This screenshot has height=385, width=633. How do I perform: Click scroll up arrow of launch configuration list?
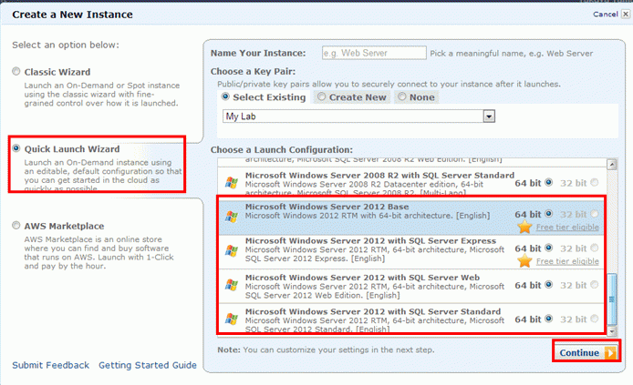[612, 165]
